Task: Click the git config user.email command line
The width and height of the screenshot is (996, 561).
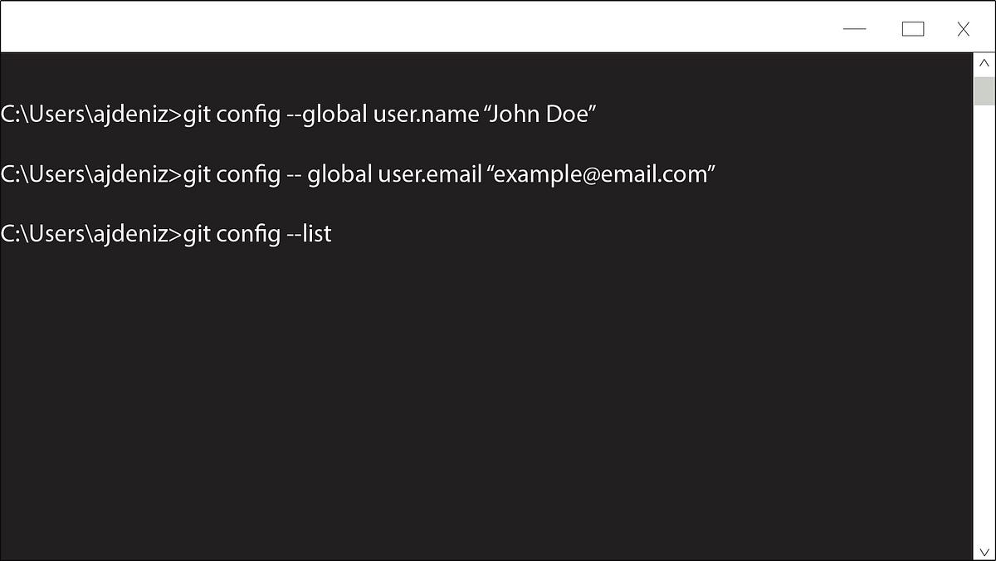Action: click(357, 173)
